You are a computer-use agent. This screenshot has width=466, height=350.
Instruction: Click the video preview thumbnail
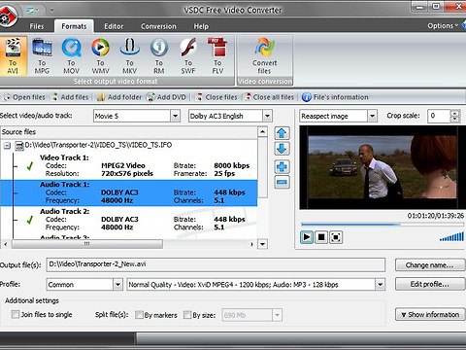pyautogui.click(x=382, y=167)
